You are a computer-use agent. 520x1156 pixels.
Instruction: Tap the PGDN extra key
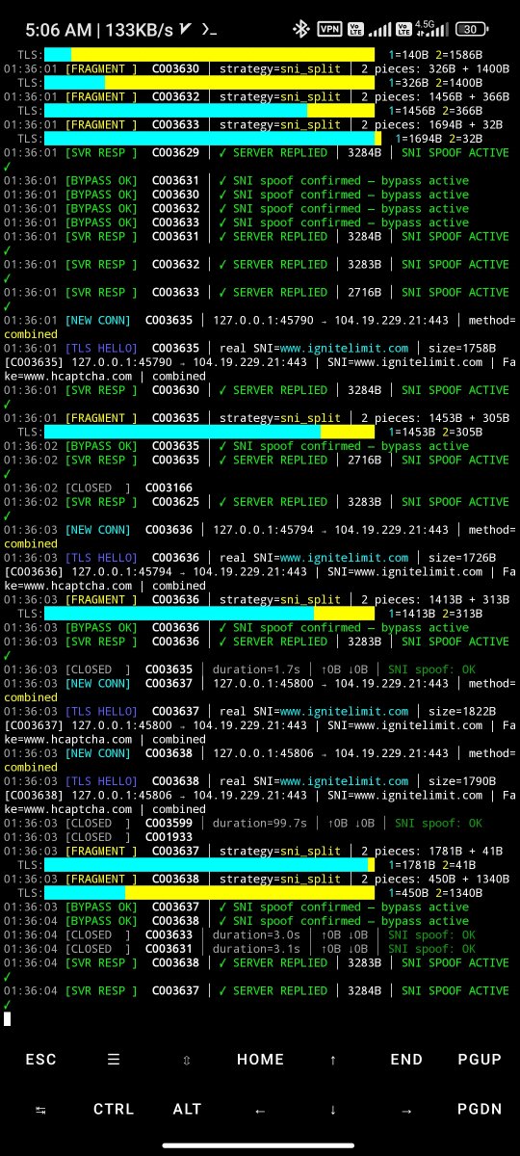tap(480, 1110)
